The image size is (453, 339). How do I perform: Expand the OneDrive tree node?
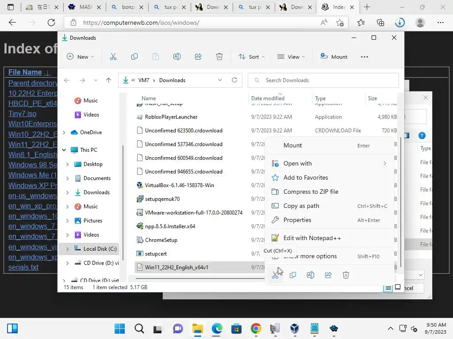click(64, 132)
